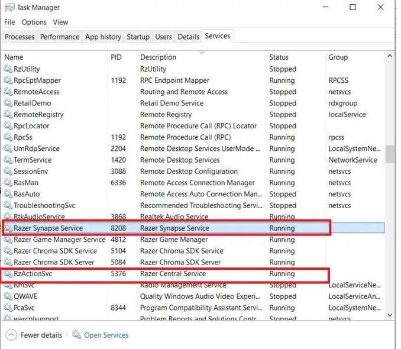The image size is (401, 349).
Task: Switch to the Startup tab
Action: [x=138, y=37]
